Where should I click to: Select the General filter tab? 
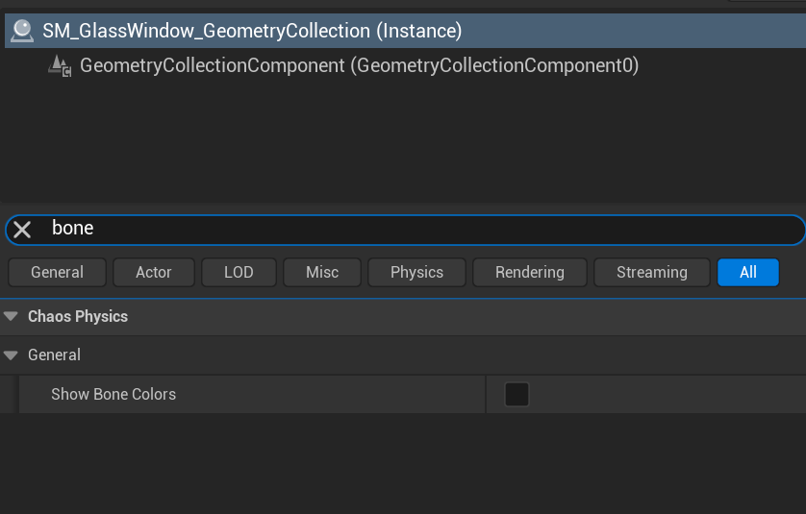pyautogui.click(x=57, y=272)
